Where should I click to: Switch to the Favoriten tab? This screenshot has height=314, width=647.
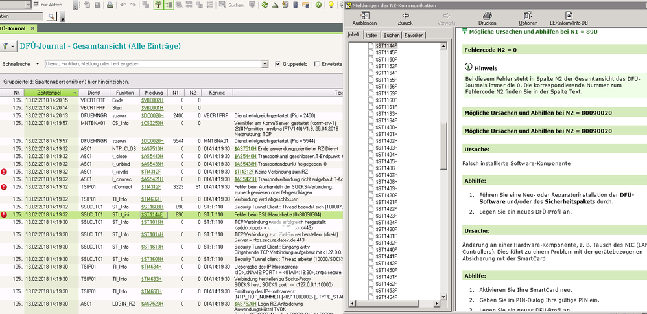[414, 35]
